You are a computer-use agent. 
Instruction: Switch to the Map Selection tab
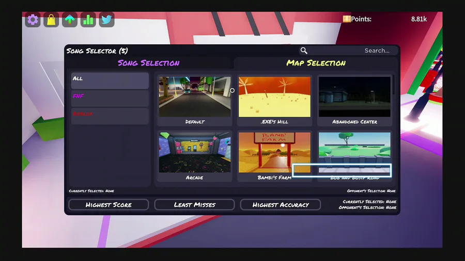pyautogui.click(x=316, y=63)
